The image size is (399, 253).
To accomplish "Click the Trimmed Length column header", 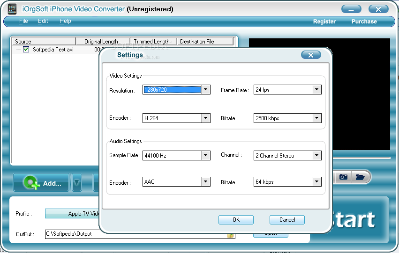I will click(153, 41).
